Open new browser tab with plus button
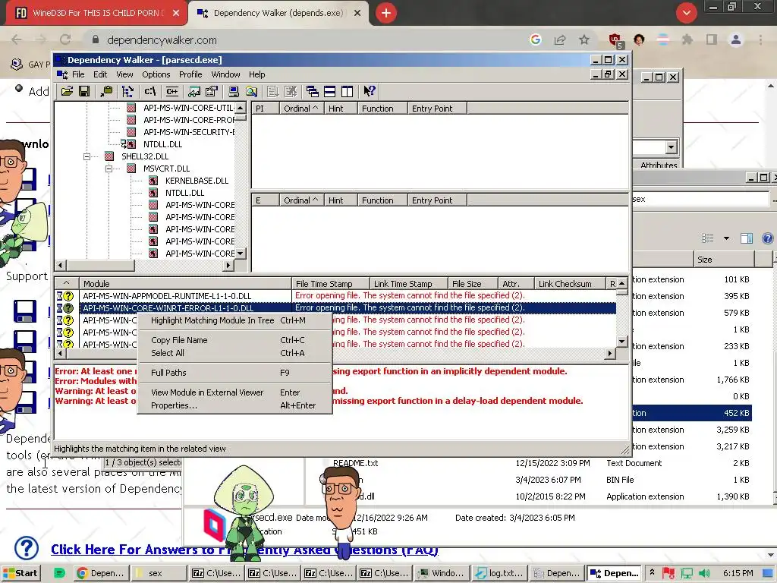 click(386, 13)
